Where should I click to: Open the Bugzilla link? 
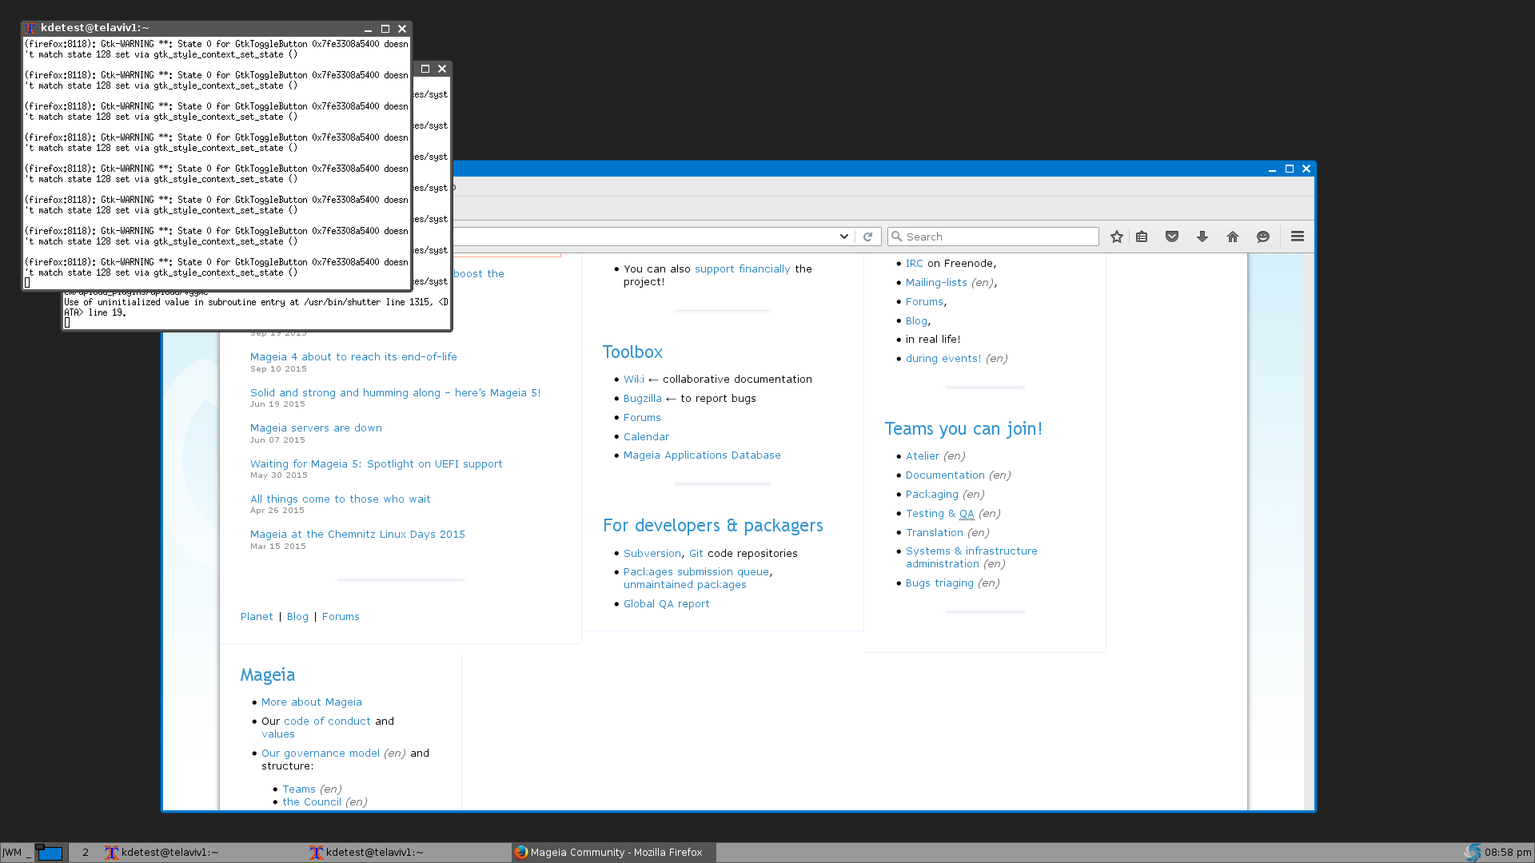pyautogui.click(x=642, y=398)
